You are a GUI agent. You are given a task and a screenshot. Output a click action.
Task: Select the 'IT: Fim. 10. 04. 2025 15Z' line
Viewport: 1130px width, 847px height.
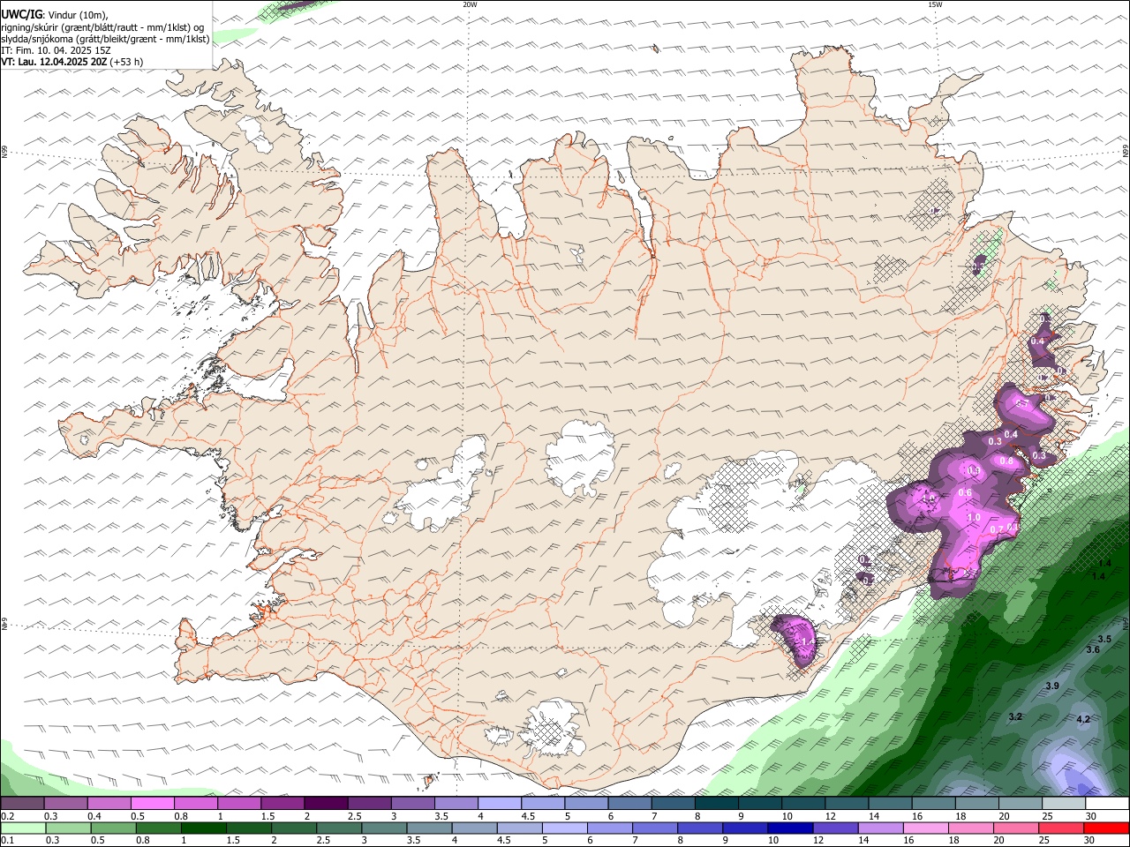click(x=56, y=50)
